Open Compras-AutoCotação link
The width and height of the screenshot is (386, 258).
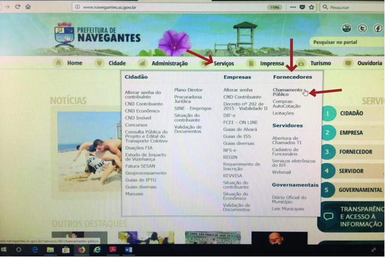pos(287,104)
